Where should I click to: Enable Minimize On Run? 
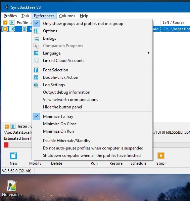click(92, 131)
